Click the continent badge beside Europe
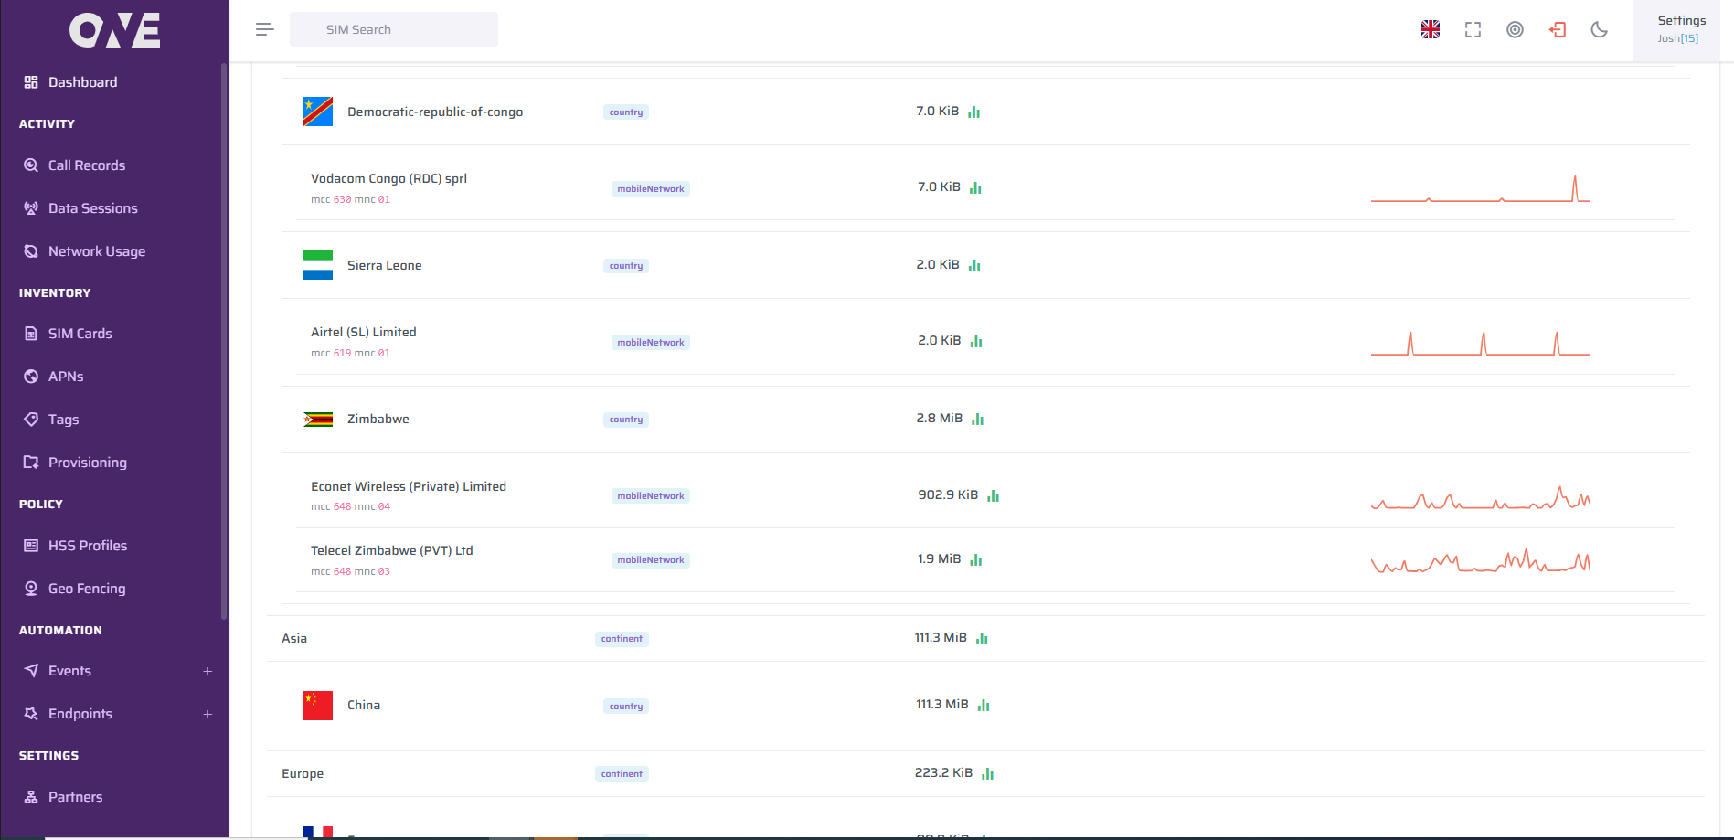Screen dimensions: 1734x840 coord(622,774)
